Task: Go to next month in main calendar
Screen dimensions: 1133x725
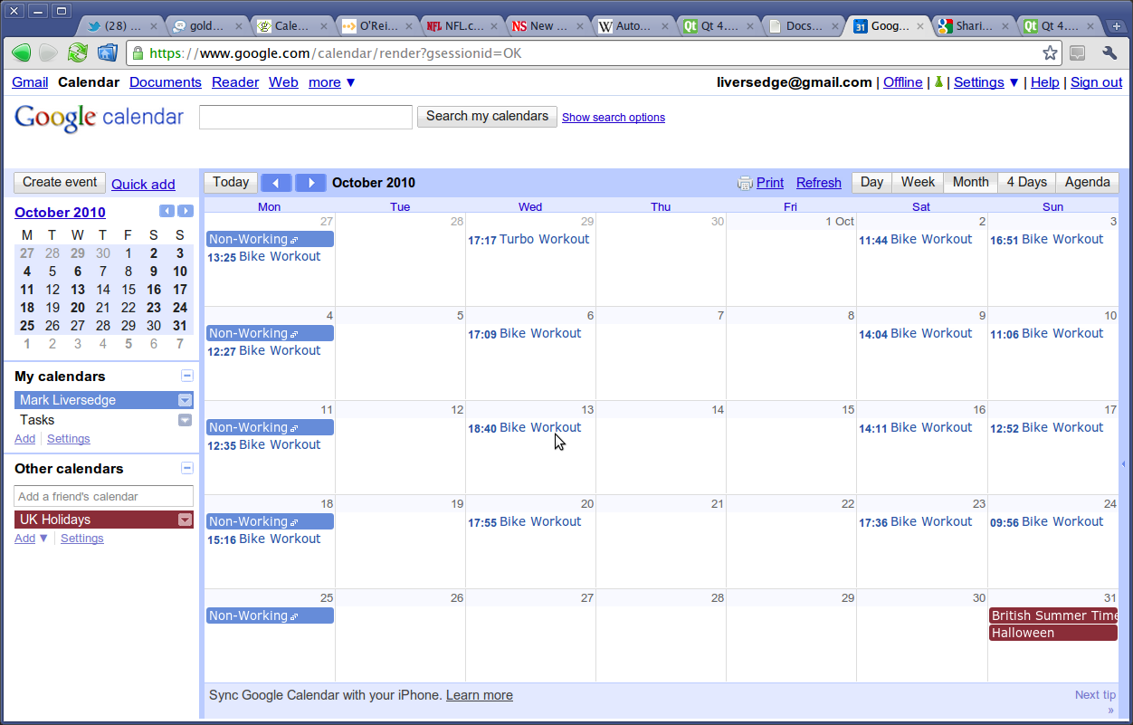Action: [310, 183]
